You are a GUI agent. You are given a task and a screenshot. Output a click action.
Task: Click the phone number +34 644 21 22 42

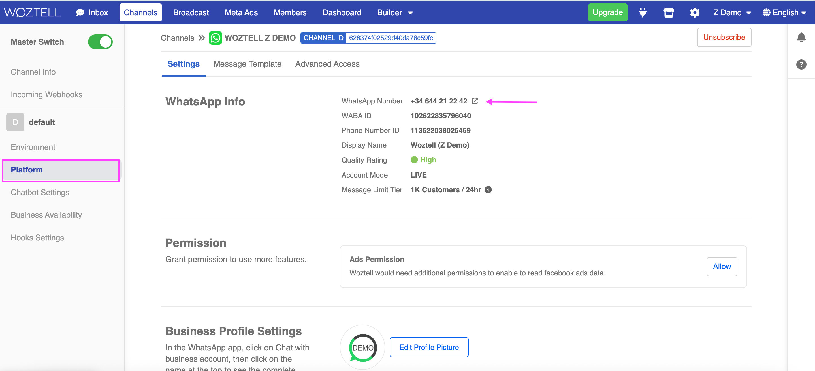(438, 101)
